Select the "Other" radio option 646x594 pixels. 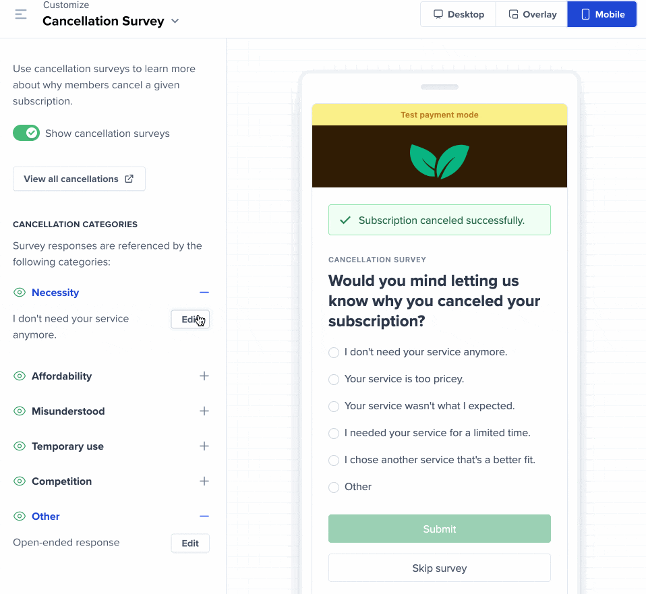pyautogui.click(x=334, y=487)
